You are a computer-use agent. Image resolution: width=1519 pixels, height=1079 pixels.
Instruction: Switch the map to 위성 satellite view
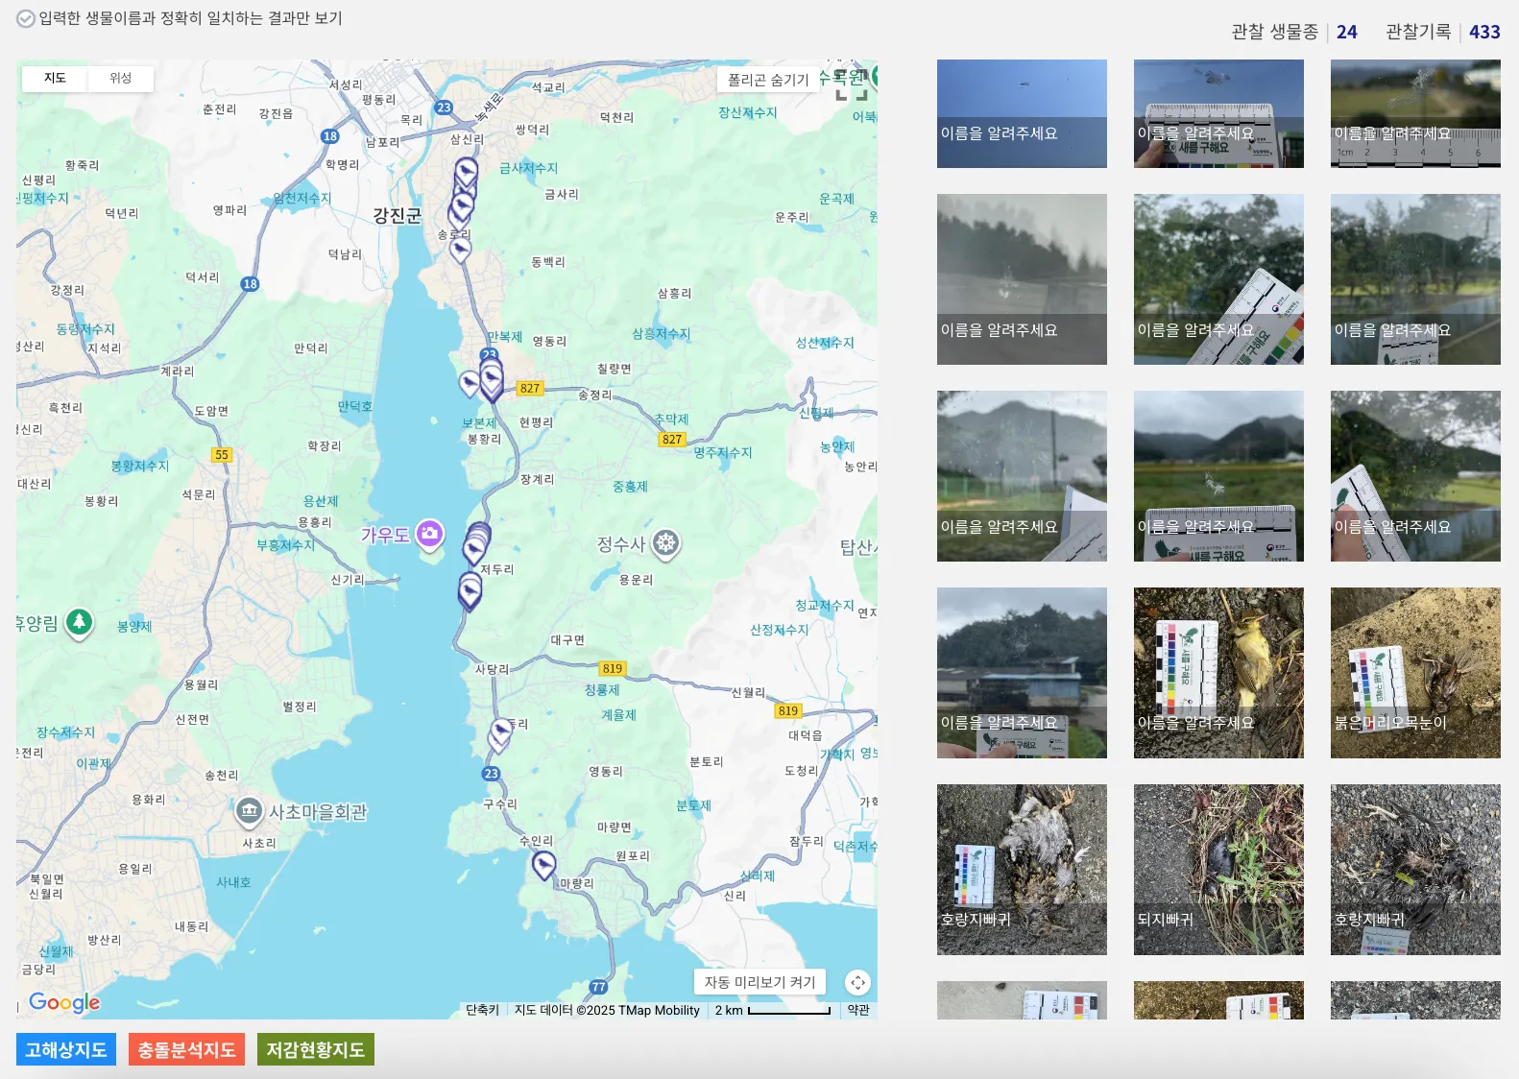click(x=120, y=79)
